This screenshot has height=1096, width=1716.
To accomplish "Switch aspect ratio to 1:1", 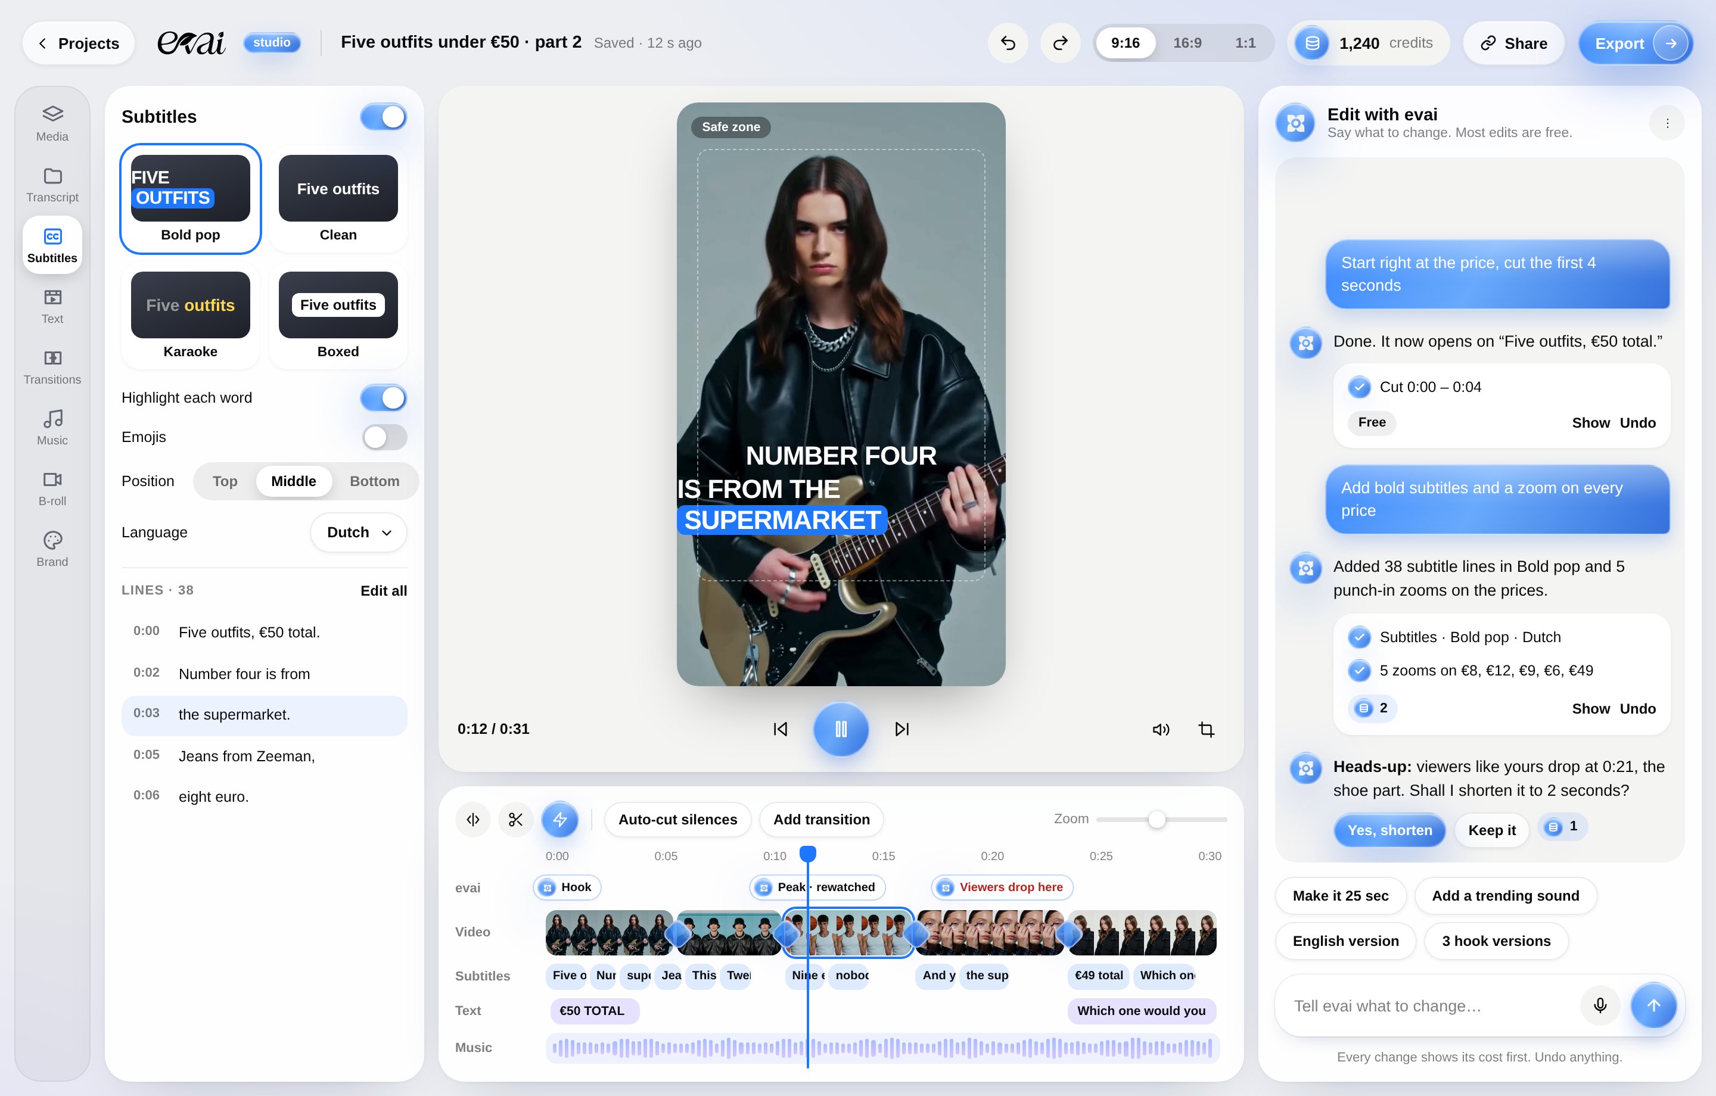I will pos(1245,43).
